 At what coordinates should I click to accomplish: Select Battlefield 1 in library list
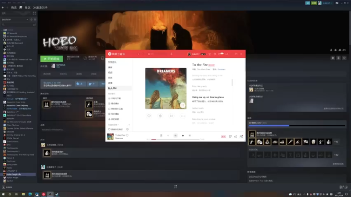tap(13, 112)
